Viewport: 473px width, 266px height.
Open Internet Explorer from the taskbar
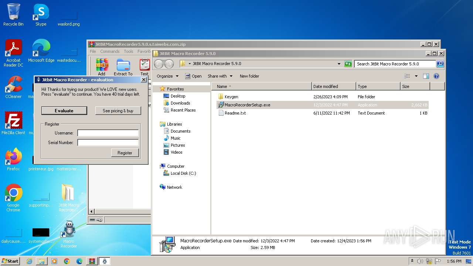(x=29, y=261)
